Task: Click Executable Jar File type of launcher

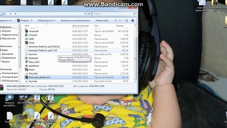Action: coord(103,54)
